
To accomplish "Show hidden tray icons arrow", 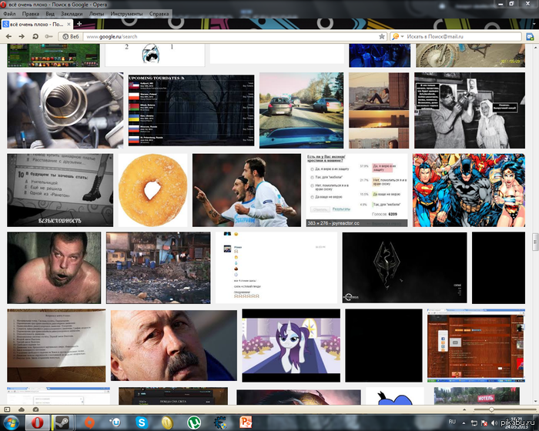I will (x=464, y=423).
